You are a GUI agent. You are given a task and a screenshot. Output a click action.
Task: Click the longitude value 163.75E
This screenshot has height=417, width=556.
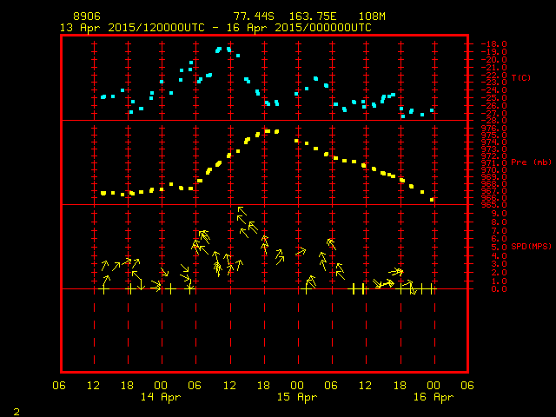pos(313,17)
